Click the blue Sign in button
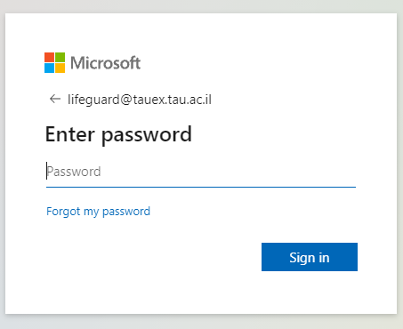403x329 pixels. (310, 257)
